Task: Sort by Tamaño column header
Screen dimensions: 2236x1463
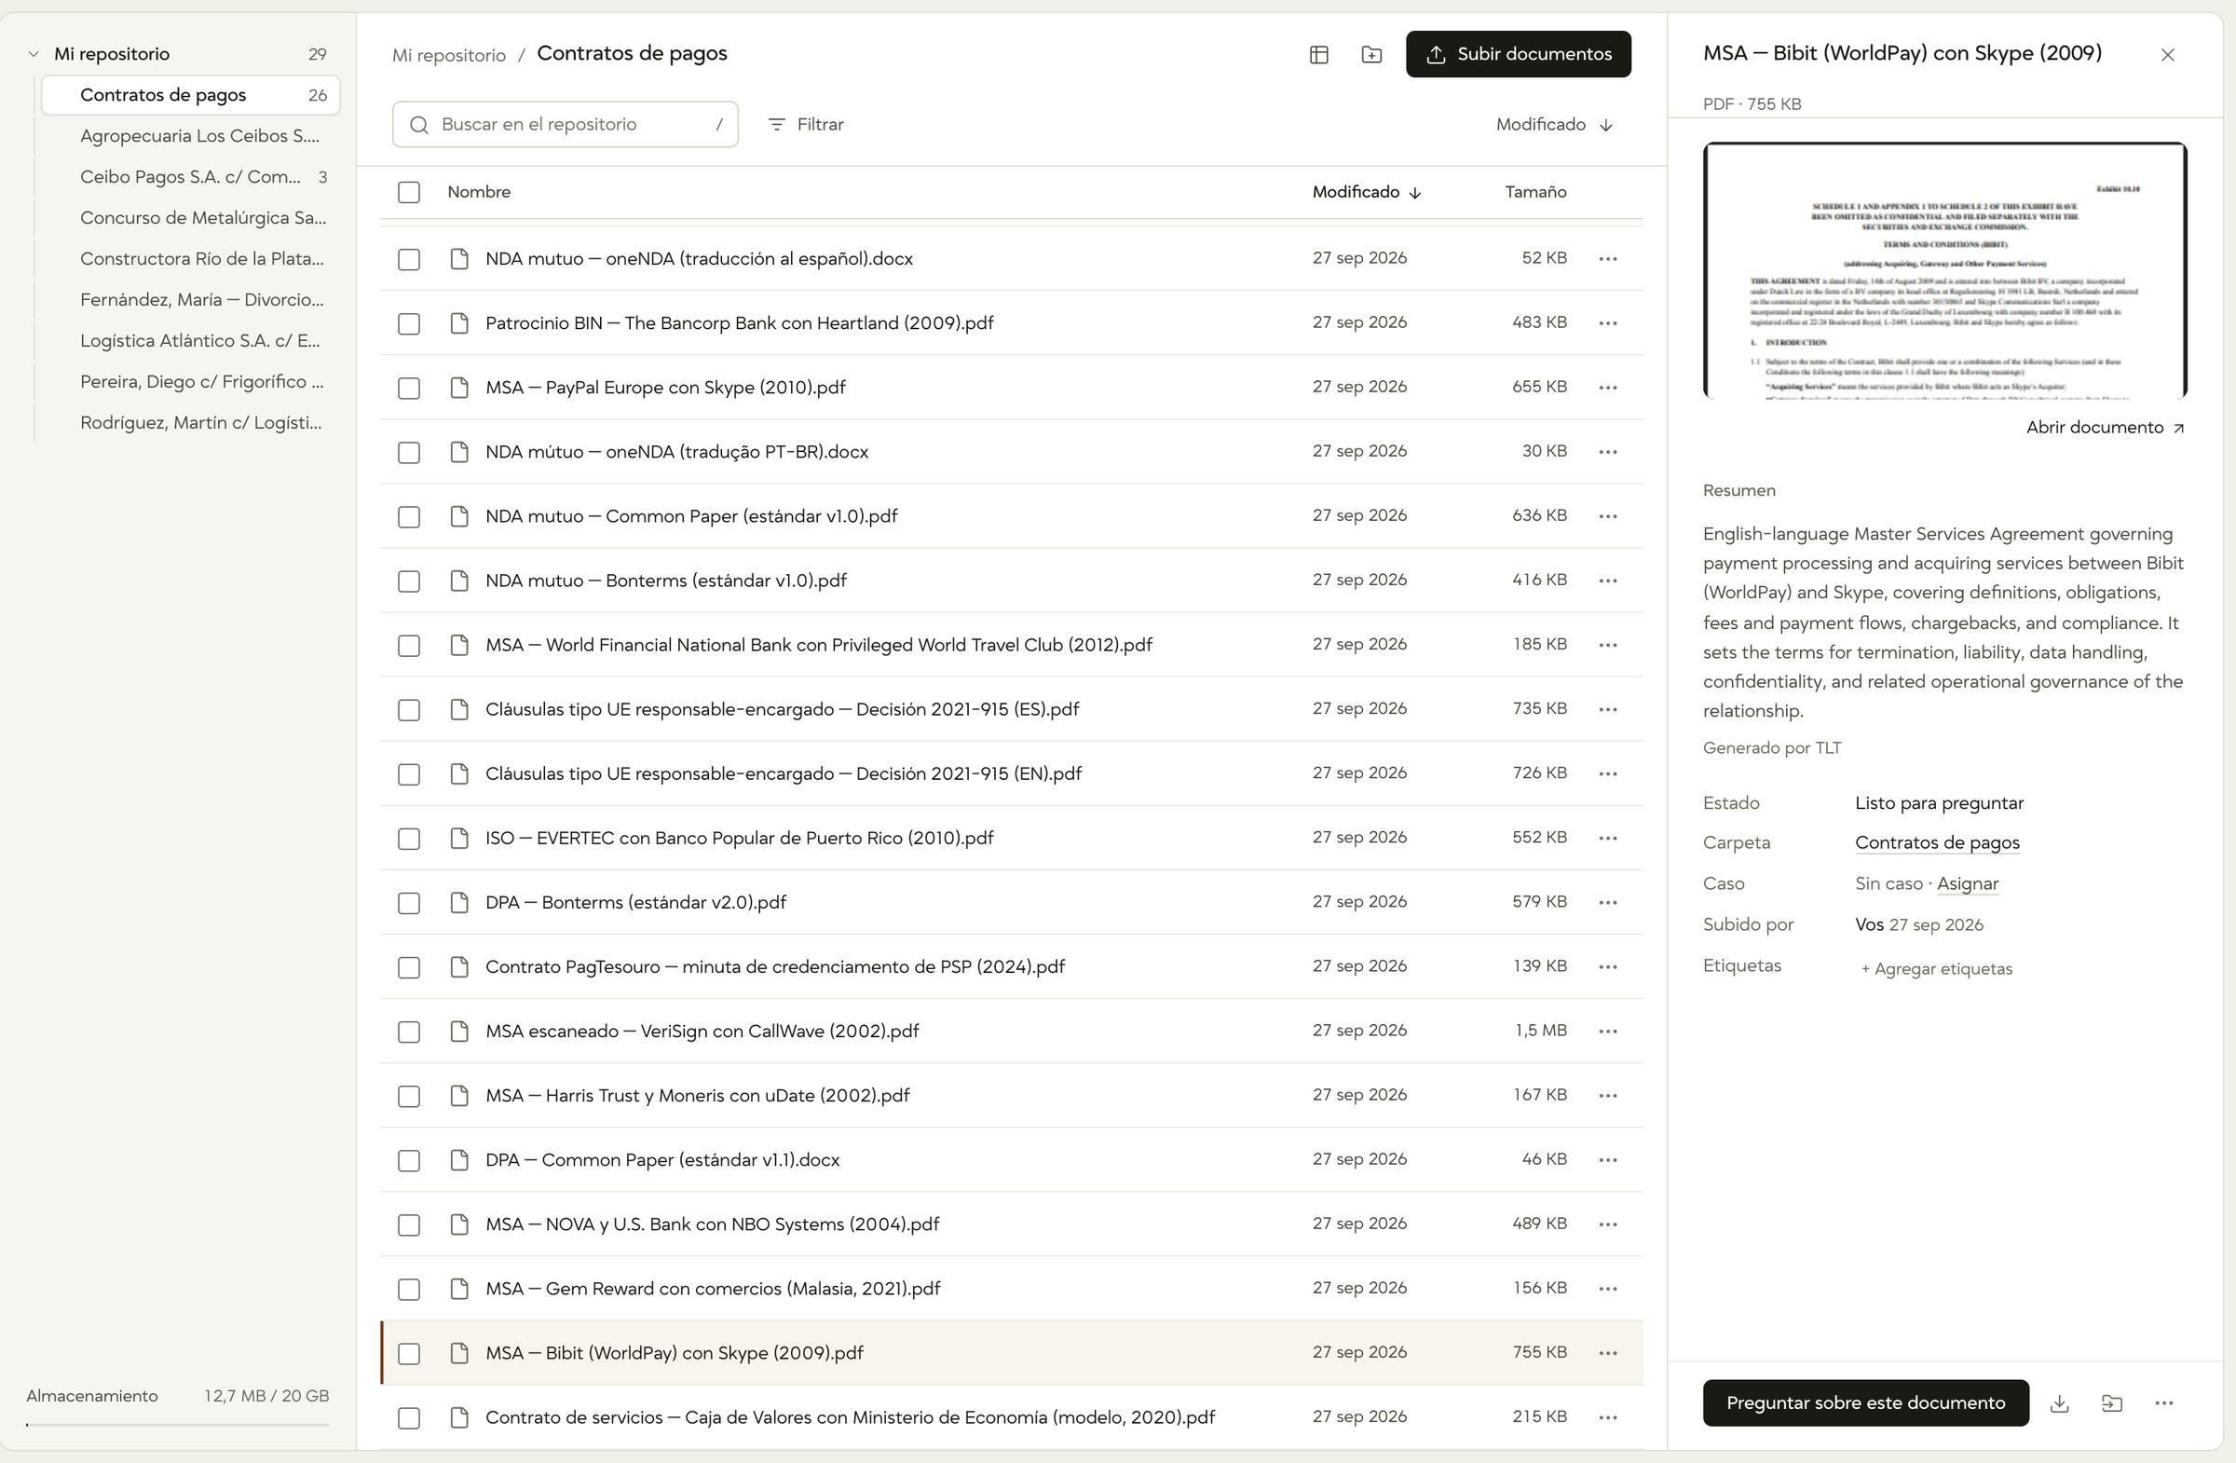Action: [x=1535, y=192]
